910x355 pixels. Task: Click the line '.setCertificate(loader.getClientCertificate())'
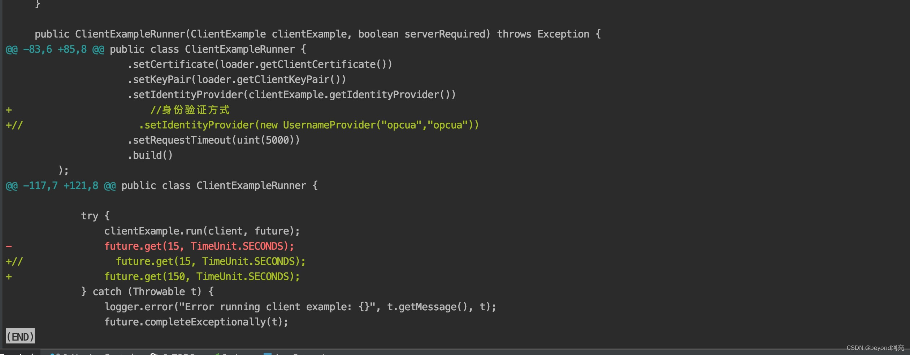pyautogui.click(x=260, y=65)
